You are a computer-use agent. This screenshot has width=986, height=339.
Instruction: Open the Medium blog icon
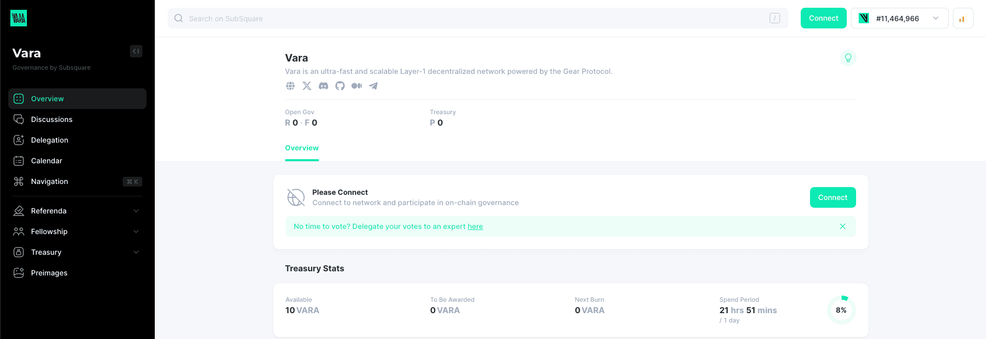pyautogui.click(x=357, y=86)
